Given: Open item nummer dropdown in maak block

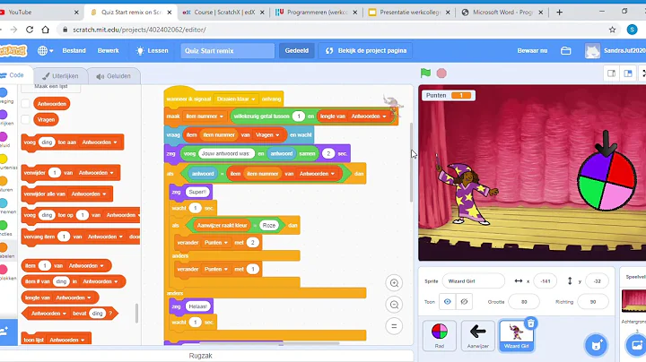Looking at the screenshot, I should tap(205, 116).
